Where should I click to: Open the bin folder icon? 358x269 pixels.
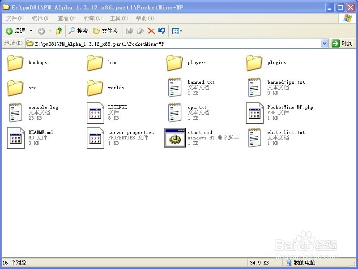95,63
